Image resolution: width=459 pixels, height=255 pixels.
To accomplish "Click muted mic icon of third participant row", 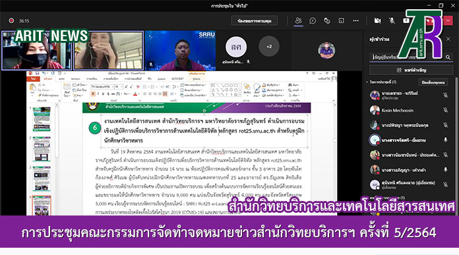I will point(446,125).
